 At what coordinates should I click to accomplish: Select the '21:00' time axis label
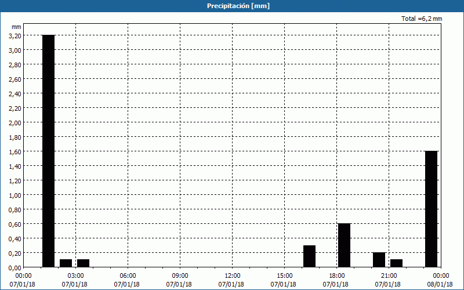click(389, 276)
